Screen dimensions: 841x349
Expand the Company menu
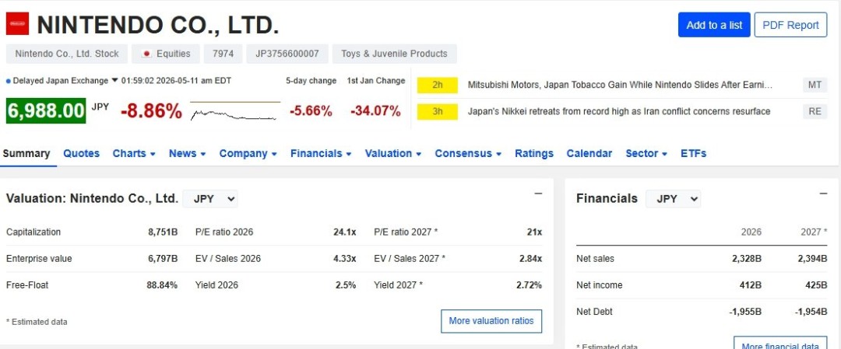[x=248, y=154]
